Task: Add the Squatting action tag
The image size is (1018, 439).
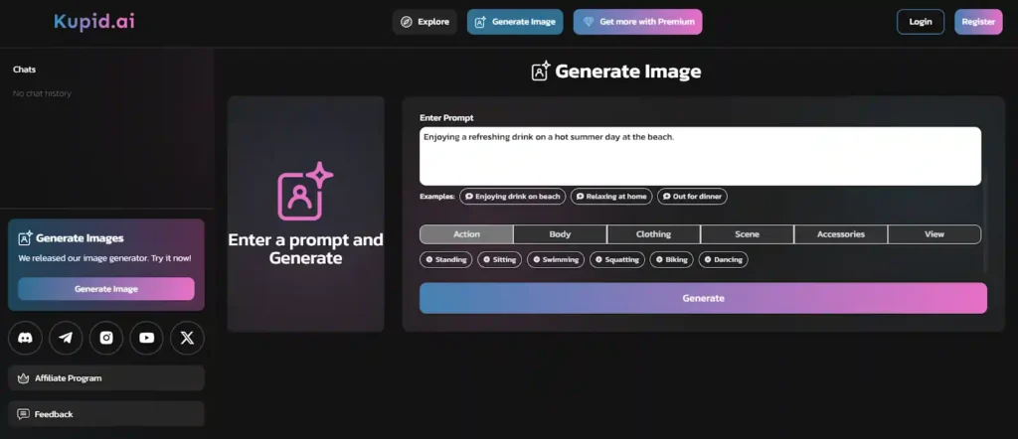Action: (617, 259)
